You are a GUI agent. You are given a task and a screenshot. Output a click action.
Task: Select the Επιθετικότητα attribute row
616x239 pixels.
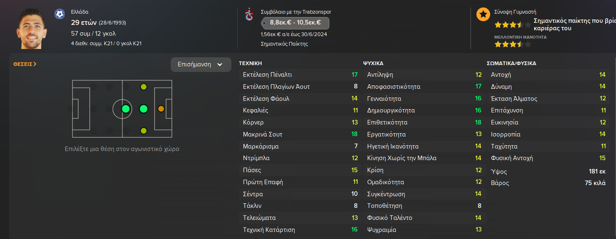(x=424, y=122)
